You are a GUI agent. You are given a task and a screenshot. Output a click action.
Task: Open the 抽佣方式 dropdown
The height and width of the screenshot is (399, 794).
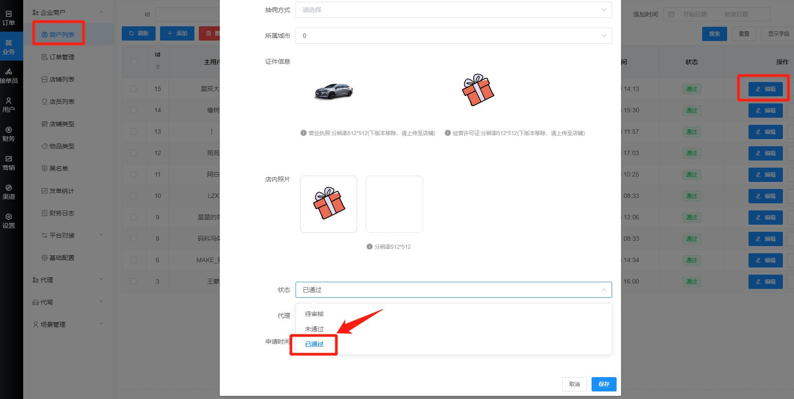[x=453, y=10]
